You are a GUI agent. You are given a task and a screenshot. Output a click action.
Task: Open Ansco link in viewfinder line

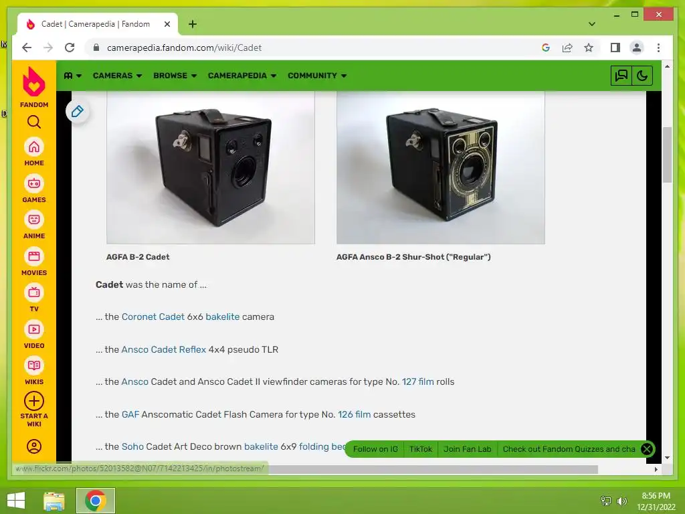tap(135, 381)
